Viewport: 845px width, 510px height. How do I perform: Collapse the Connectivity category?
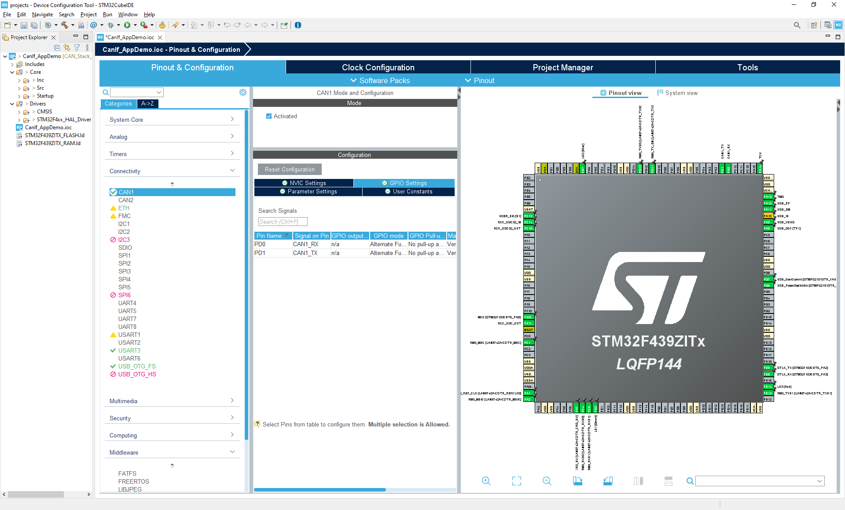click(172, 171)
